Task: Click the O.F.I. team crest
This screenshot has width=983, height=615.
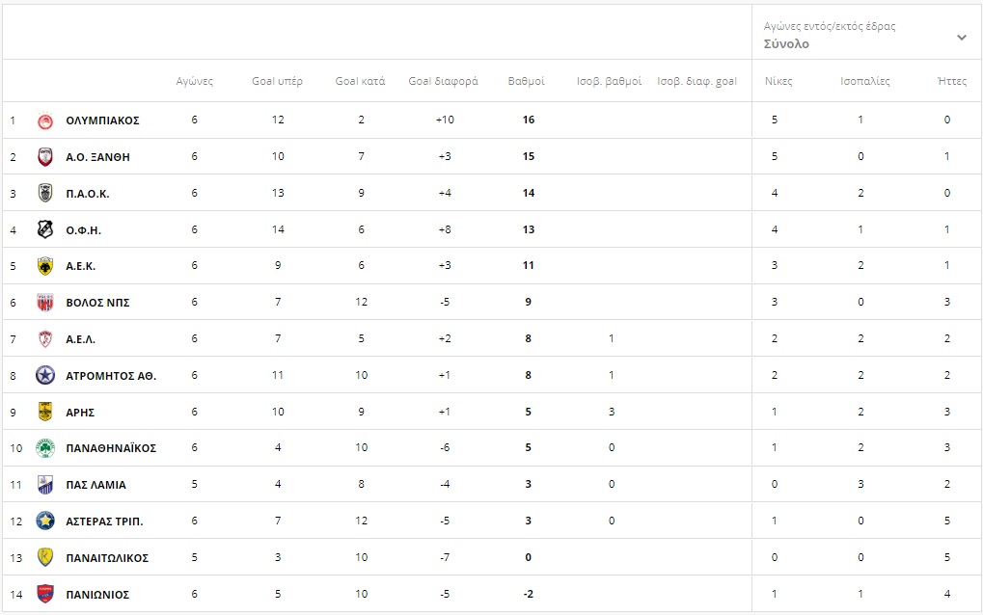Action: [x=45, y=229]
